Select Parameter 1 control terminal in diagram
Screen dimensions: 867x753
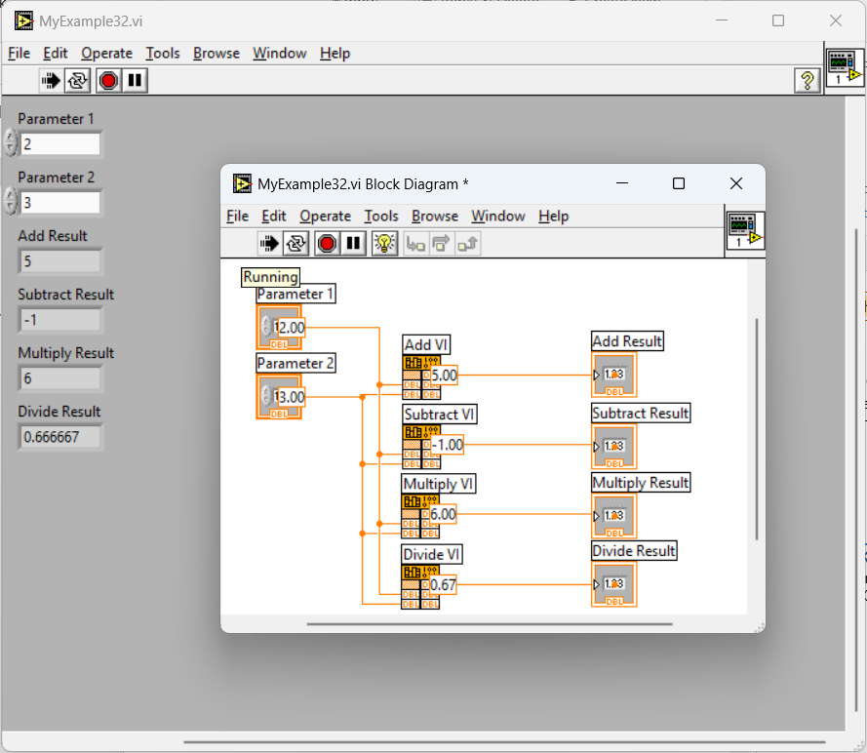[279, 328]
